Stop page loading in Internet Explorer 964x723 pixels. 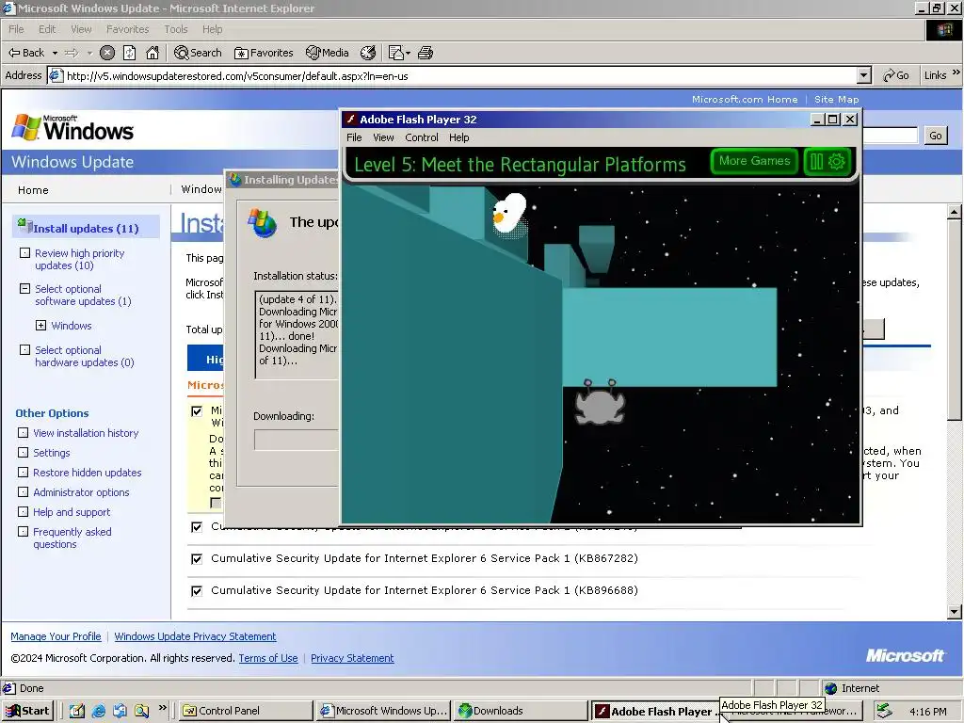(107, 53)
